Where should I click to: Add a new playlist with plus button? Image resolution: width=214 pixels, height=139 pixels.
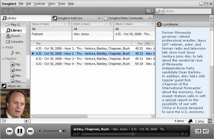click(x=26, y=121)
